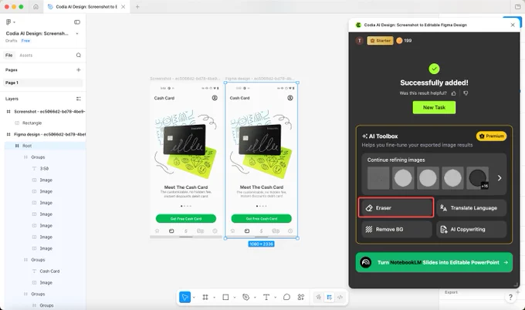Open Text tool options dropdown arrow
Viewport: 525px width, 310px height.
[x=275, y=298]
